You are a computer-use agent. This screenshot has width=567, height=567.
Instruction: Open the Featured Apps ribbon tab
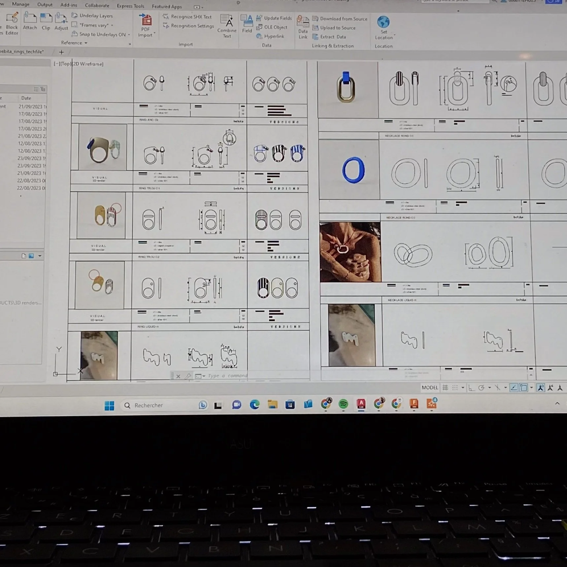pyautogui.click(x=167, y=6)
